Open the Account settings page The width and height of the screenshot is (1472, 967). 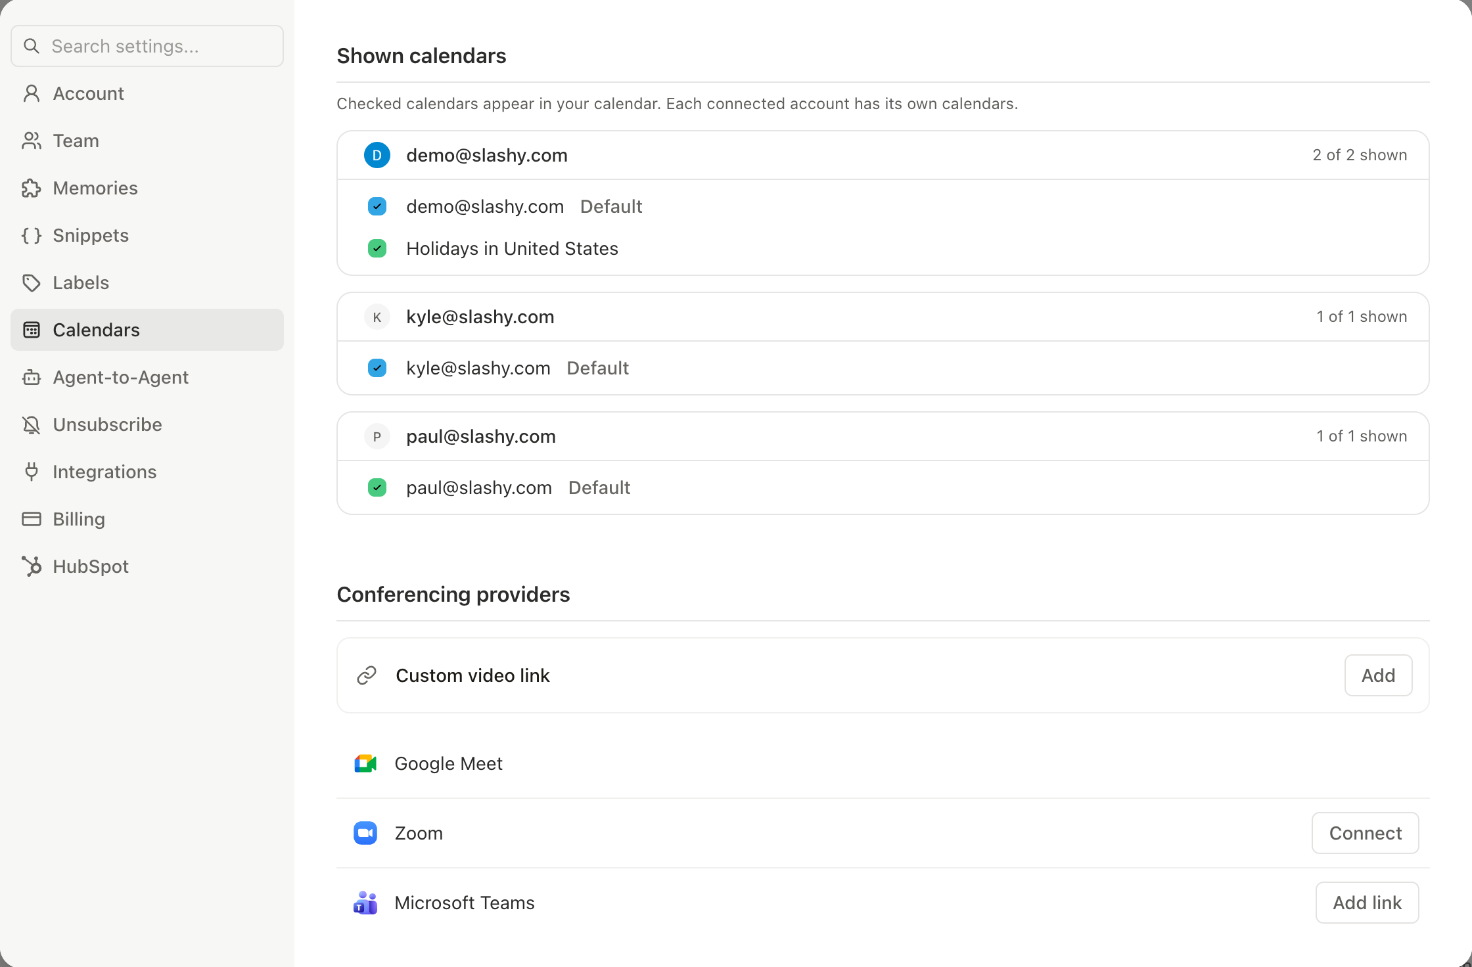tap(147, 93)
